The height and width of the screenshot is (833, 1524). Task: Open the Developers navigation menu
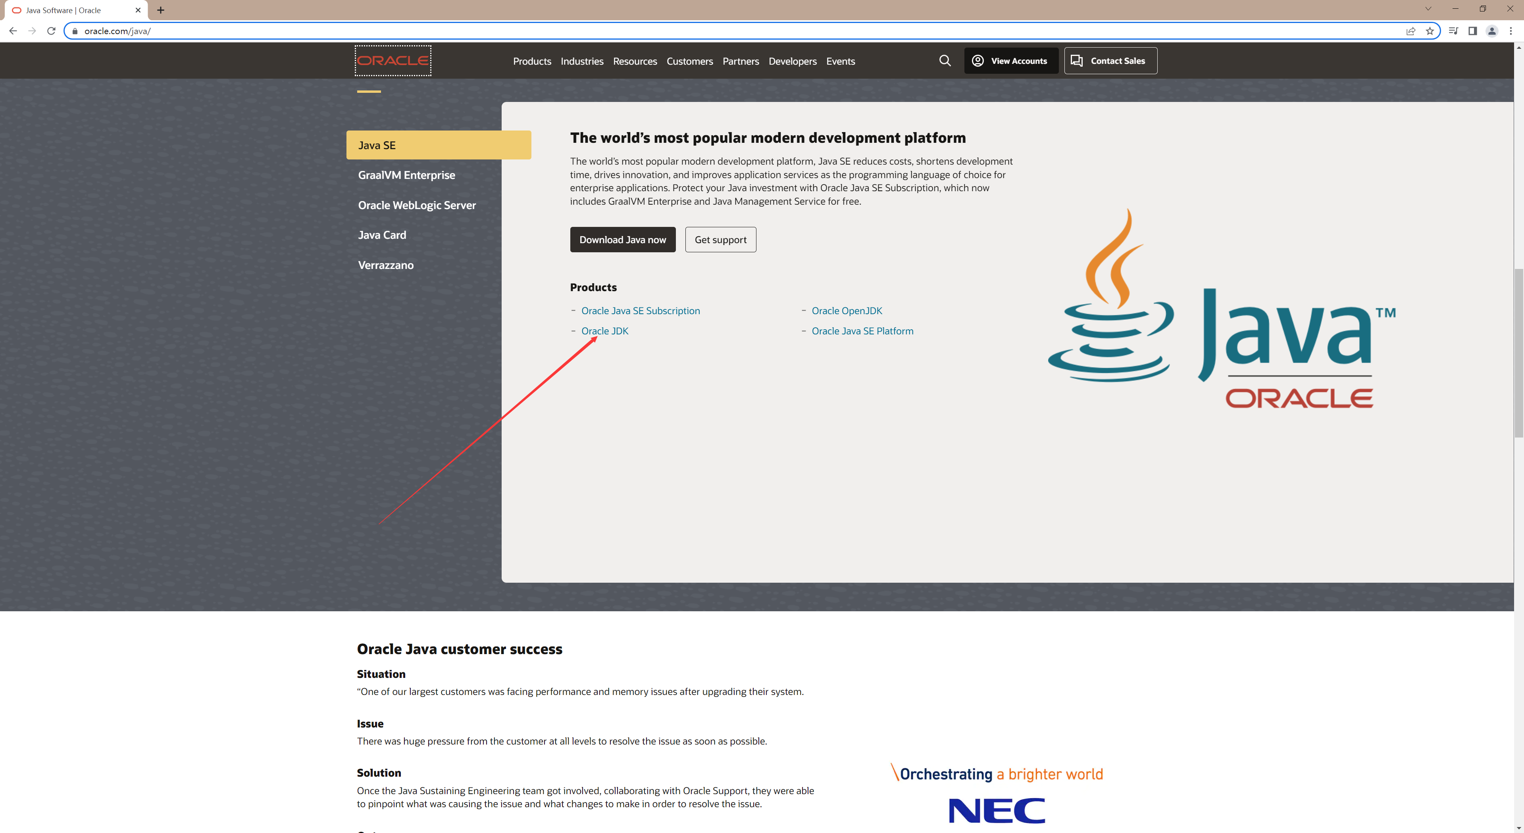coord(792,61)
